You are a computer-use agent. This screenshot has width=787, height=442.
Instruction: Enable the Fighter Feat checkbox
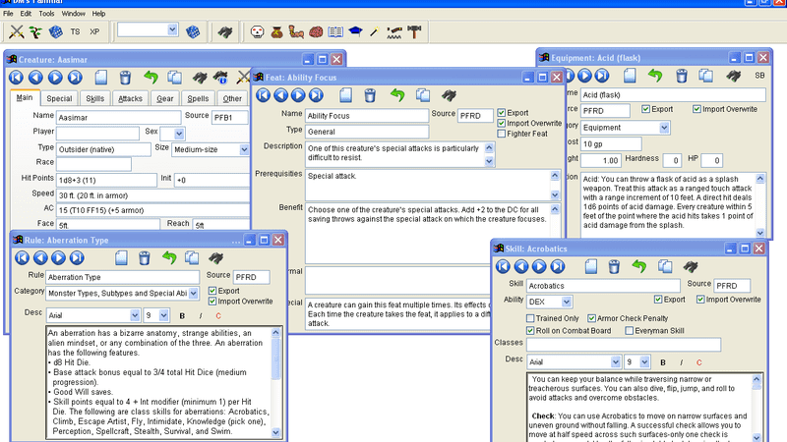click(x=503, y=134)
